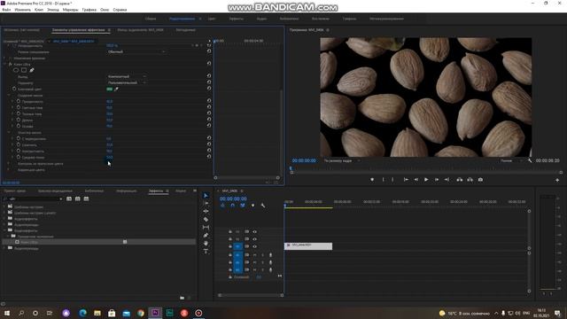
Task: Select the Ripple Edit tool
Action: coord(206,211)
